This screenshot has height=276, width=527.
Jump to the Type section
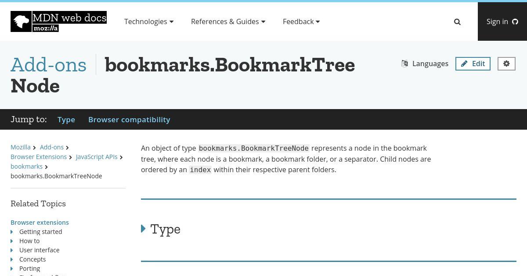coord(66,120)
